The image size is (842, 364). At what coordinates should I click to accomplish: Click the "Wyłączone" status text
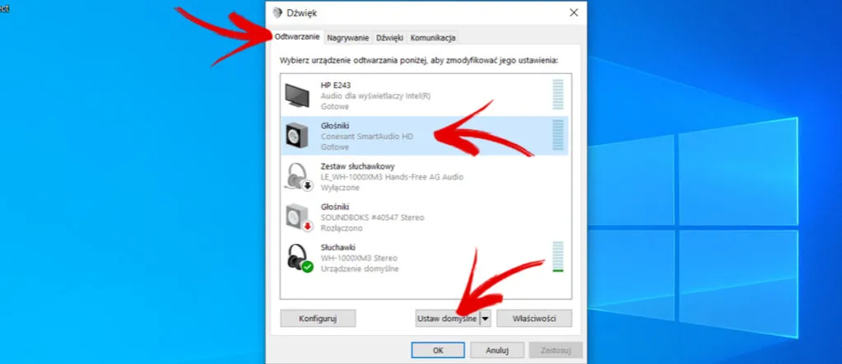click(x=340, y=188)
